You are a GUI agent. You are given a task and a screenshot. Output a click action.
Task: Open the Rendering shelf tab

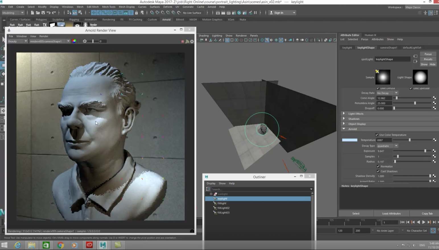coord(108,20)
